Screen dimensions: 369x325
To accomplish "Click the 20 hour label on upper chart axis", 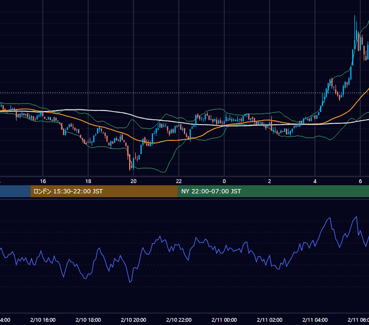I will tap(133, 181).
